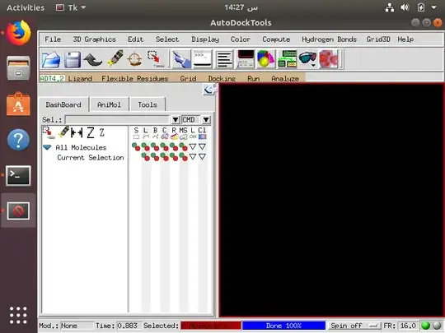Click the save floppy disk icon
This screenshot has height=333, width=445.
click(72, 59)
